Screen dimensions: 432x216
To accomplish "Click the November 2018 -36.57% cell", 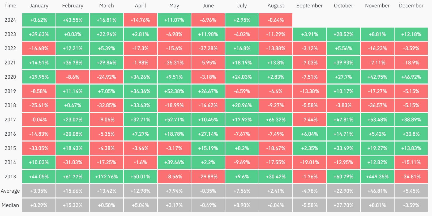I will (x=377, y=105).
